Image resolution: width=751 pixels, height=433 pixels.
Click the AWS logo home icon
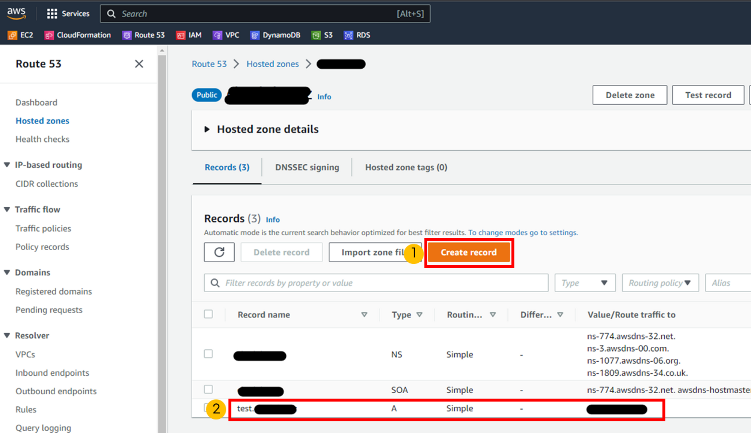click(x=17, y=13)
